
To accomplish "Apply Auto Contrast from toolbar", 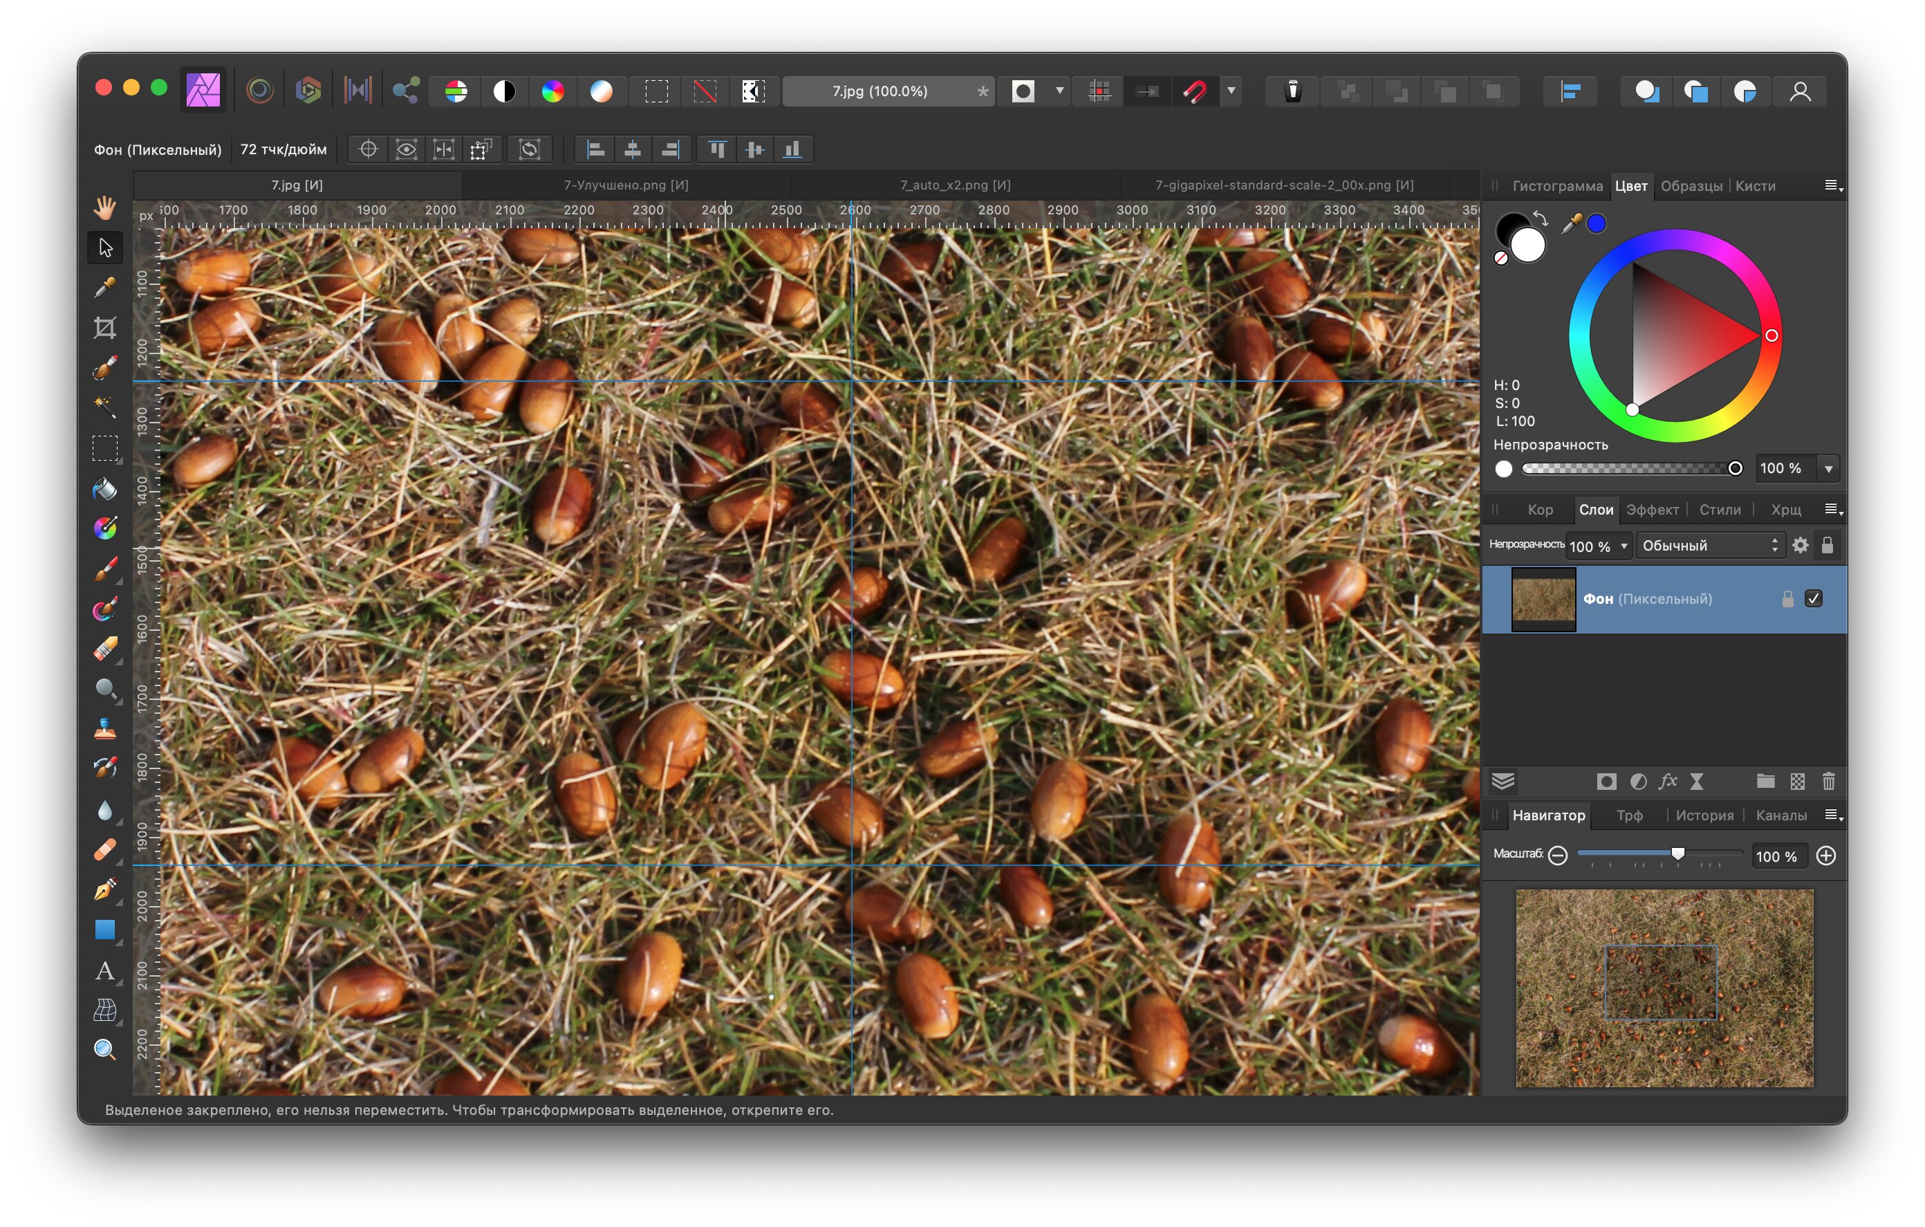I will (x=505, y=91).
